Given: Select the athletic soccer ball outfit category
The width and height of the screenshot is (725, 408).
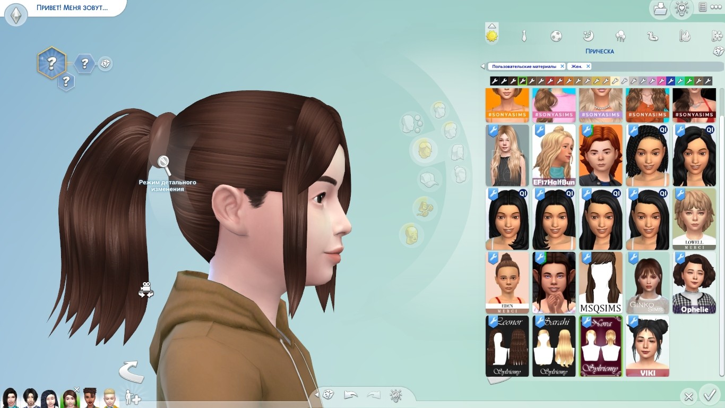Looking at the screenshot, I should 556,36.
